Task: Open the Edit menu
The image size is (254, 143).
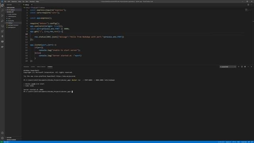Action: pyautogui.click(x=9, y=2)
